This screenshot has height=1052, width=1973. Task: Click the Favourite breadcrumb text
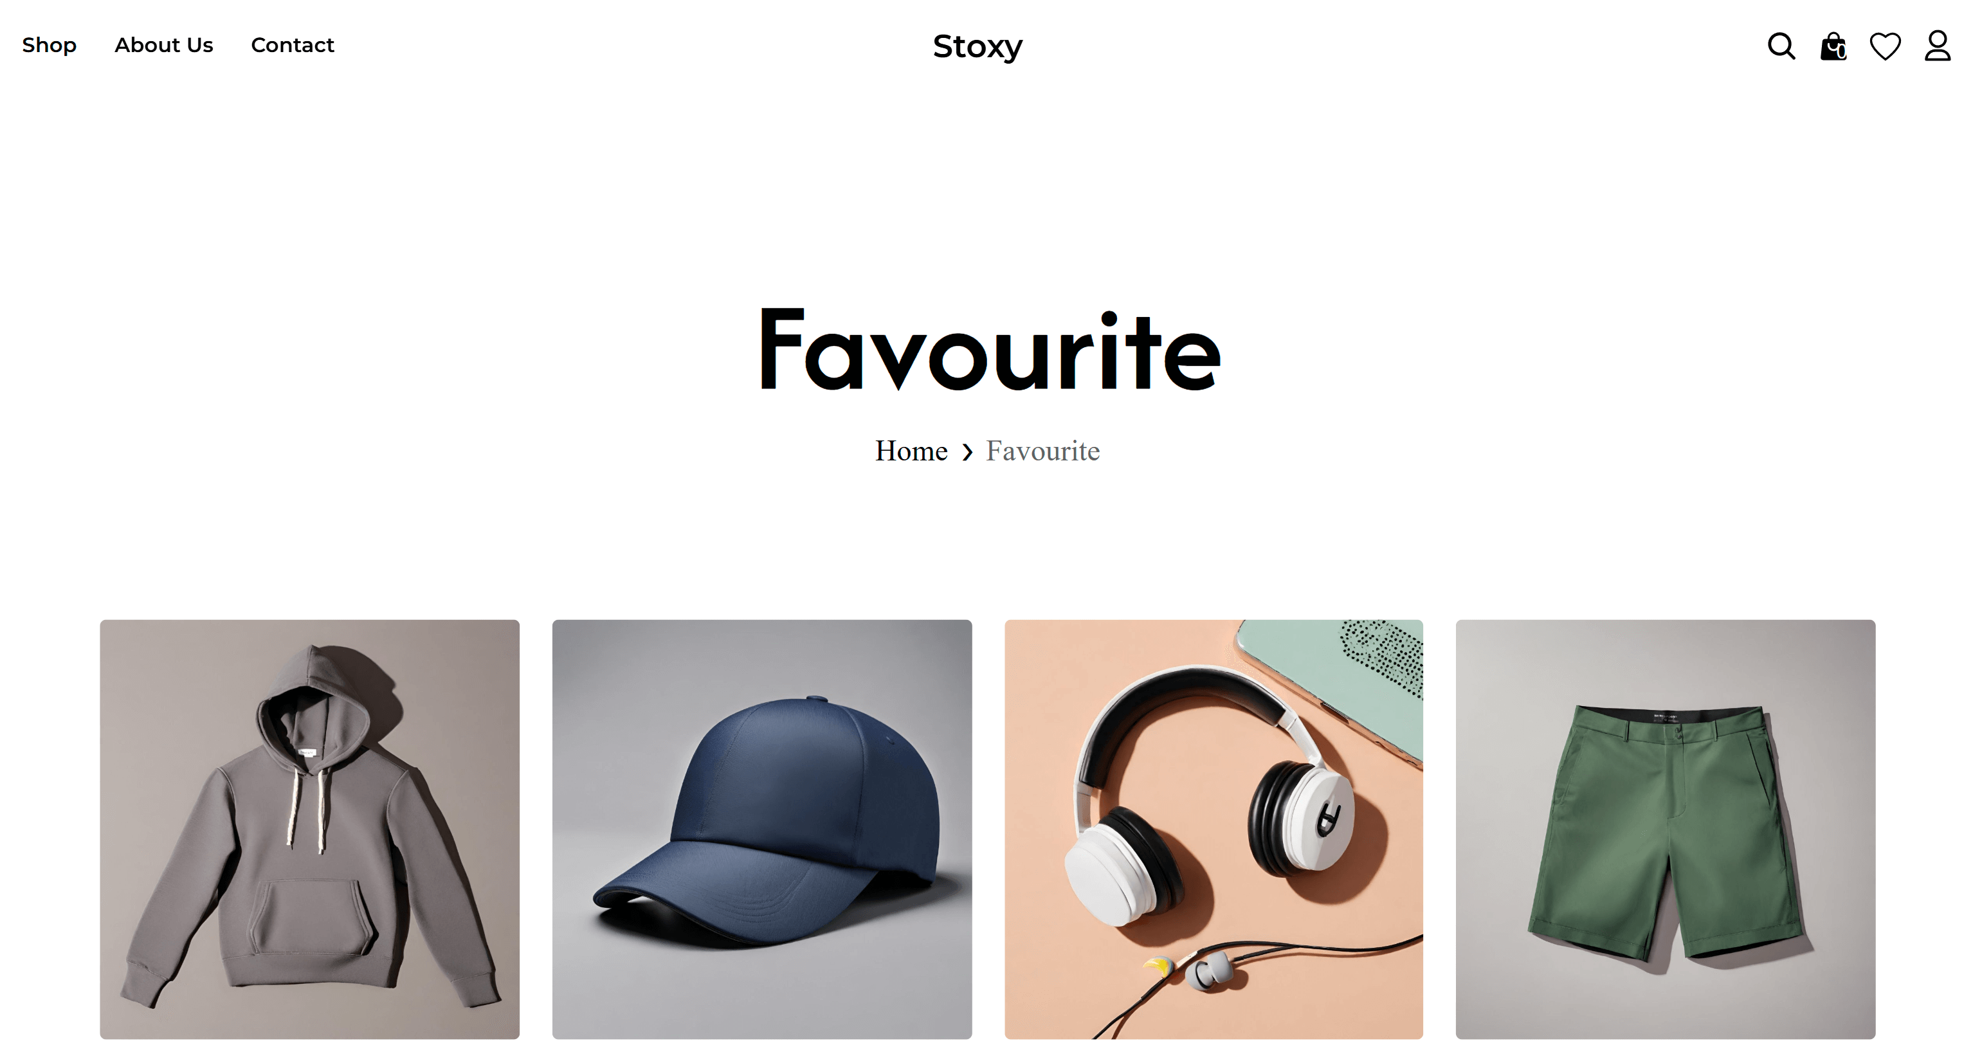(1042, 451)
